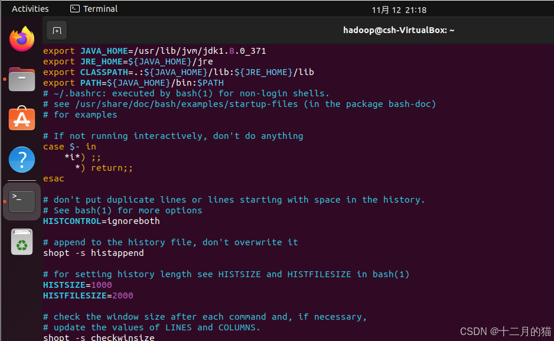The image size is (554, 341).
Task: Click the HISTCONTROL=ignoreboth line
Action: pyautogui.click(x=102, y=221)
